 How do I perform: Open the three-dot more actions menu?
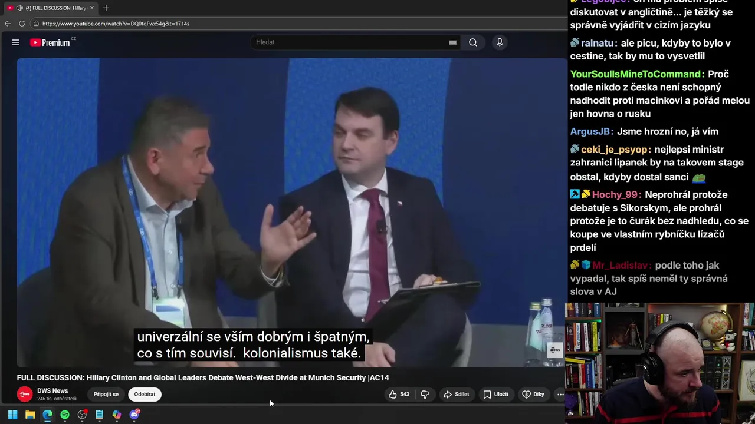[x=560, y=394]
